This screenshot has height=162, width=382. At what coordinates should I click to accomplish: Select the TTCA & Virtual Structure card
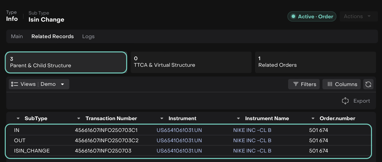click(191, 62)
